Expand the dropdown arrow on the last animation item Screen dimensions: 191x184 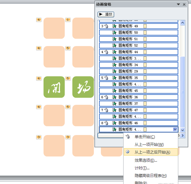coord(175,129)
